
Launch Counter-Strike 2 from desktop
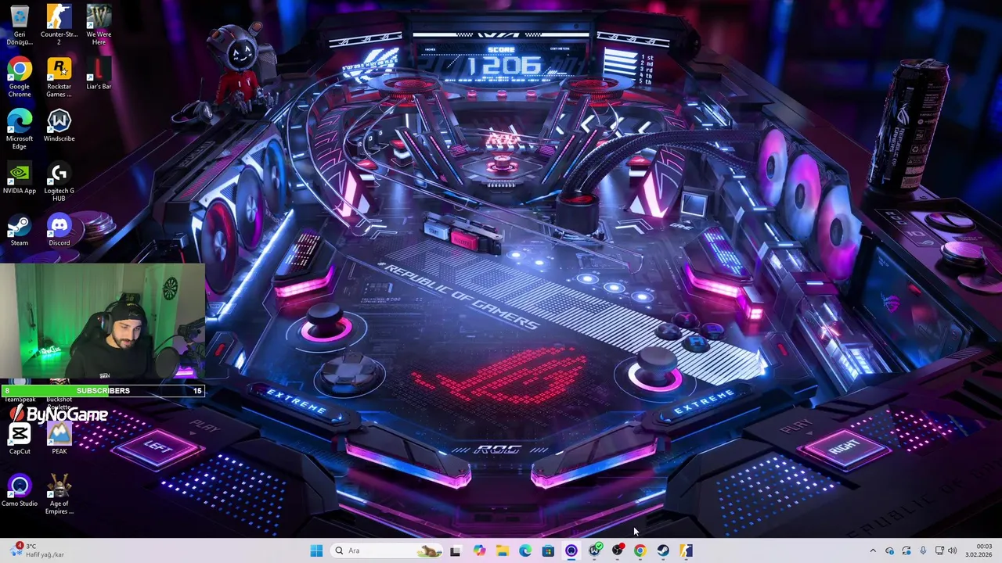click(x=59, y=26)
